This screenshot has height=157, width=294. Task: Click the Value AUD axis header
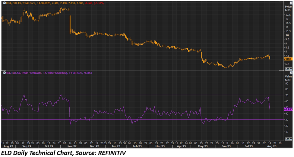tap(288, 78)
